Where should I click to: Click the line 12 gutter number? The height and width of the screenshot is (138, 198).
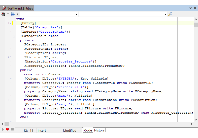pos(10,23)
